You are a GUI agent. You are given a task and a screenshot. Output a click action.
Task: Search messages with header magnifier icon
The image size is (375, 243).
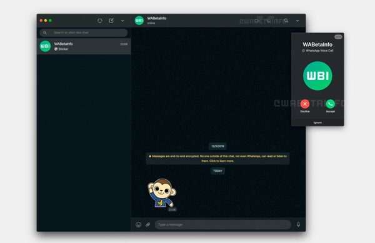pos(286,21)
